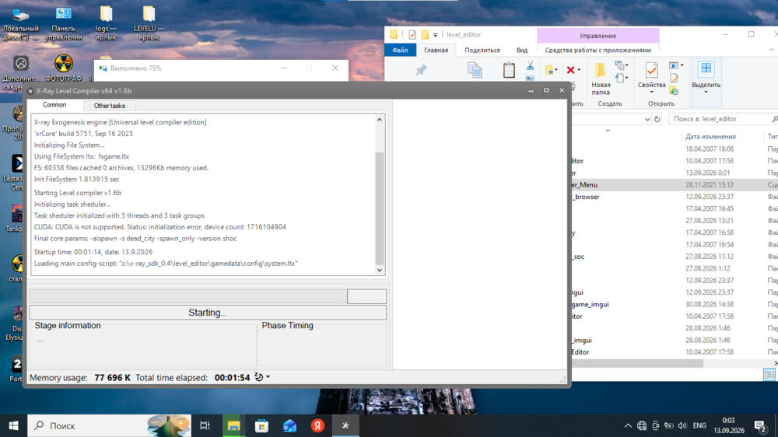Click the Windows Start button
The height and width of the screenshot is (437, 778).
click(x=13, y=425)
